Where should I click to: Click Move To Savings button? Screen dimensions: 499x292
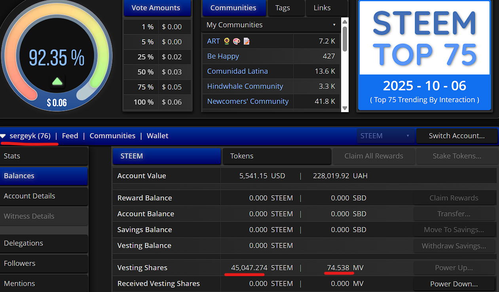[454, 229]
